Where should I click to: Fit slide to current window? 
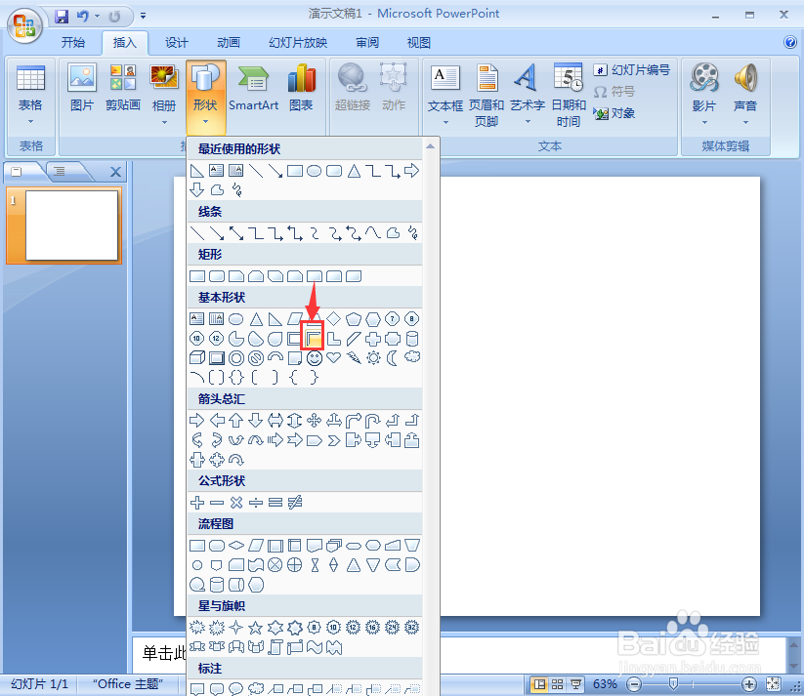pyautogui.click(x=774, y=684)
